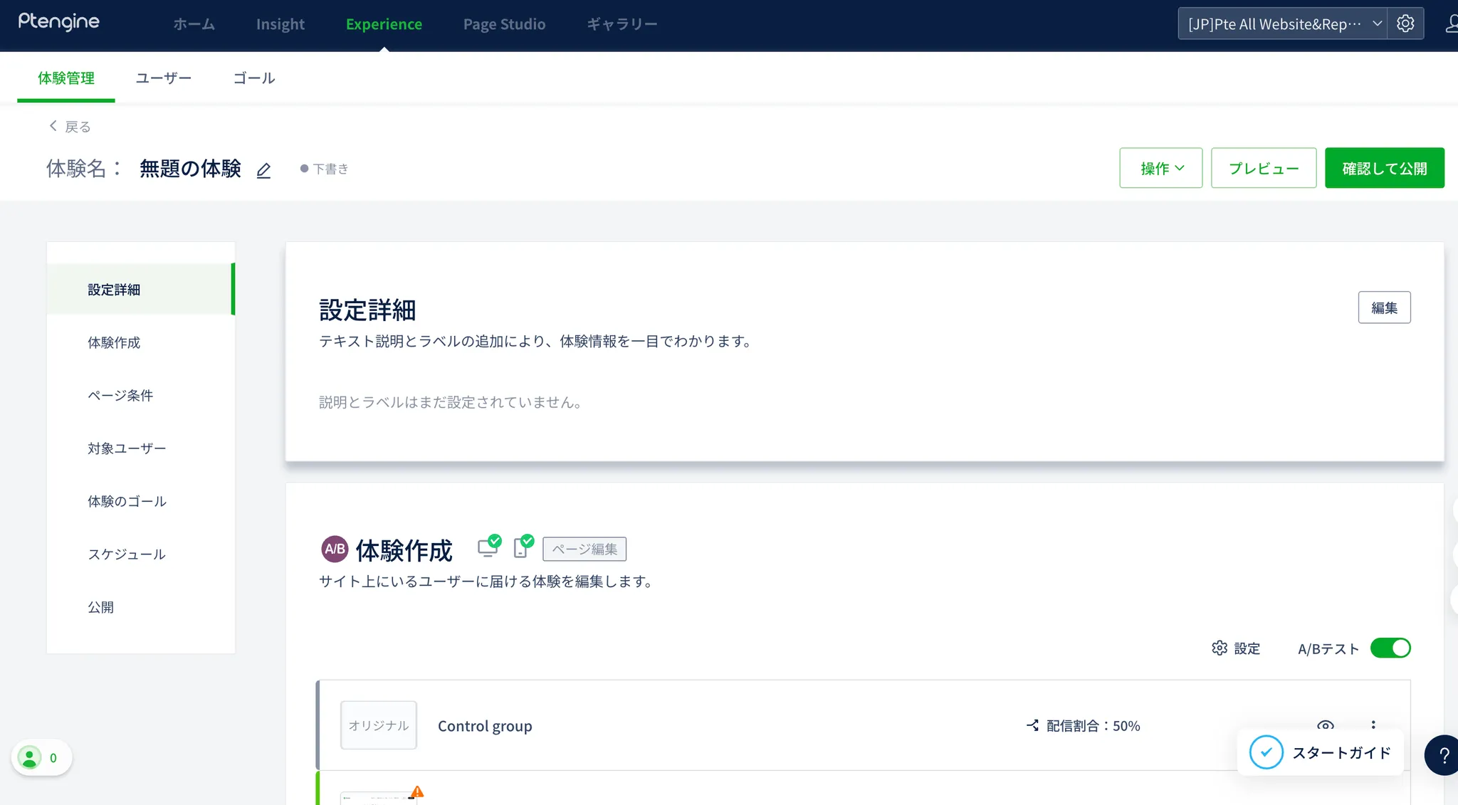Click the mobile device icon beside 体験作成
The width and height of the screenshot is (1458, 805).
coord(521,547)
